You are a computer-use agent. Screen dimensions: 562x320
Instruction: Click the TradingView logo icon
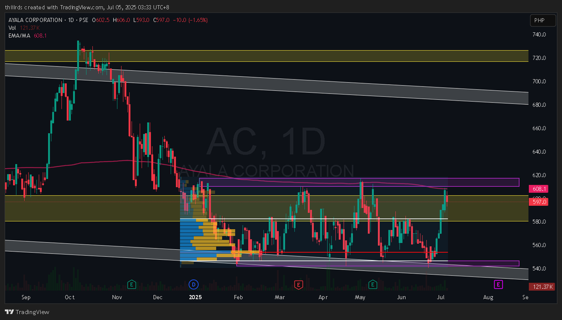(9, 312)
